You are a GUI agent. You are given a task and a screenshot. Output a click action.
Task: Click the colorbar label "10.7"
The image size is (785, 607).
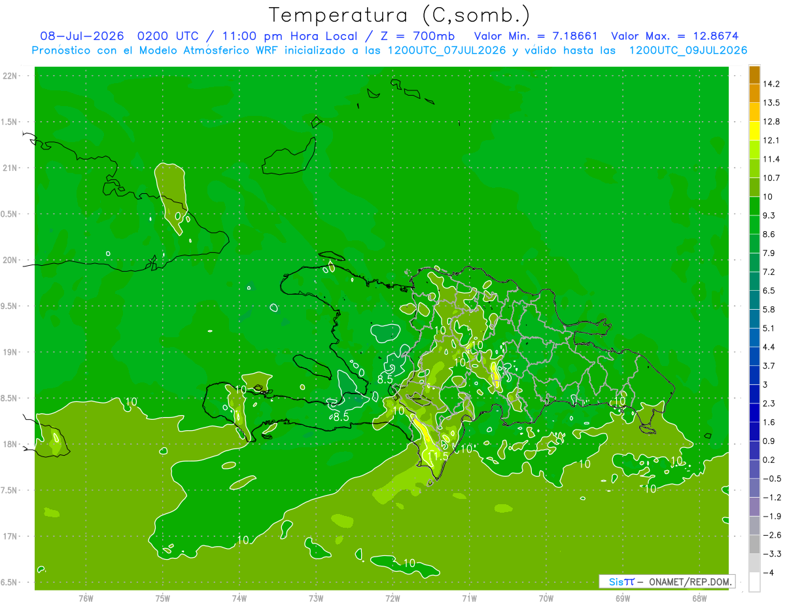point(773,177)
